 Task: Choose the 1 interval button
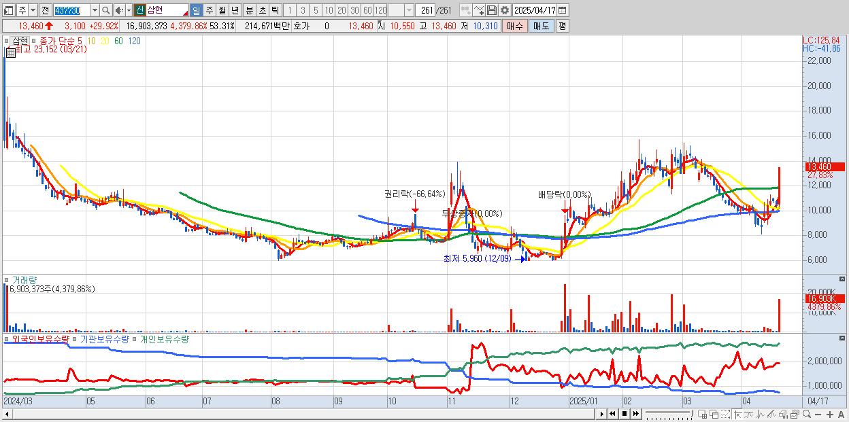pos(290,10)
